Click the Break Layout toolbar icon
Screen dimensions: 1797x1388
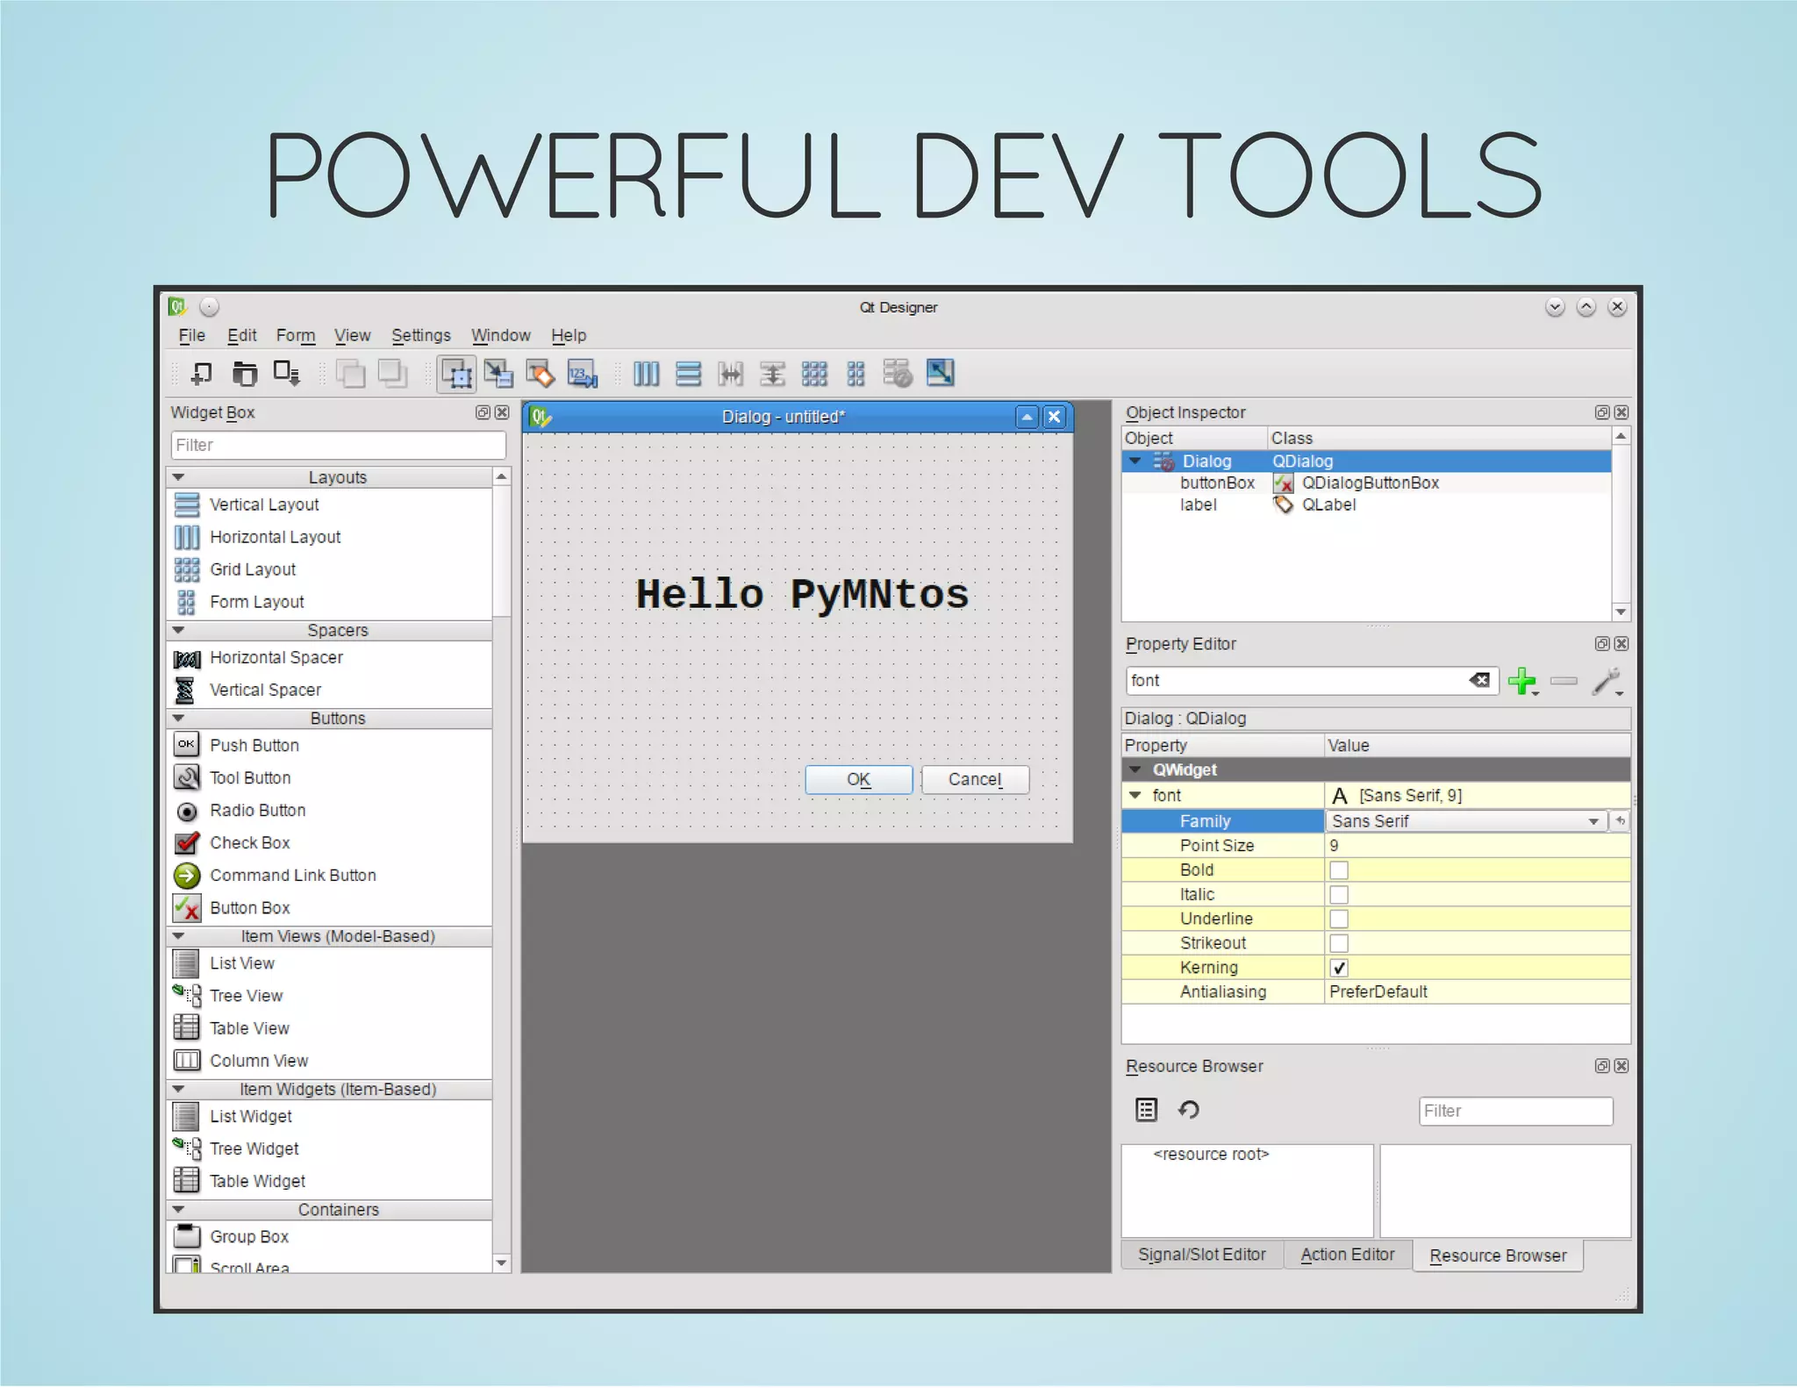[x=898, y=374]
